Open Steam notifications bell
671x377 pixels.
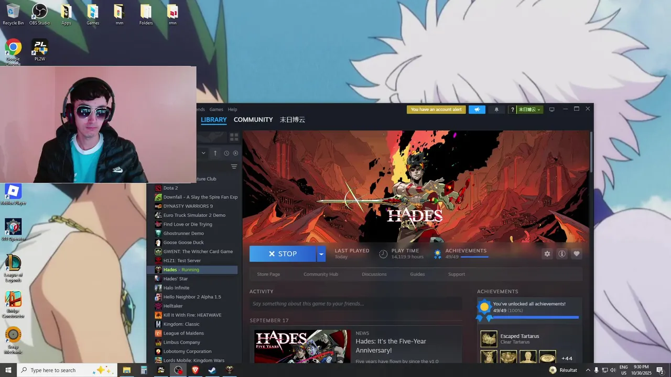tap(496, 109)
